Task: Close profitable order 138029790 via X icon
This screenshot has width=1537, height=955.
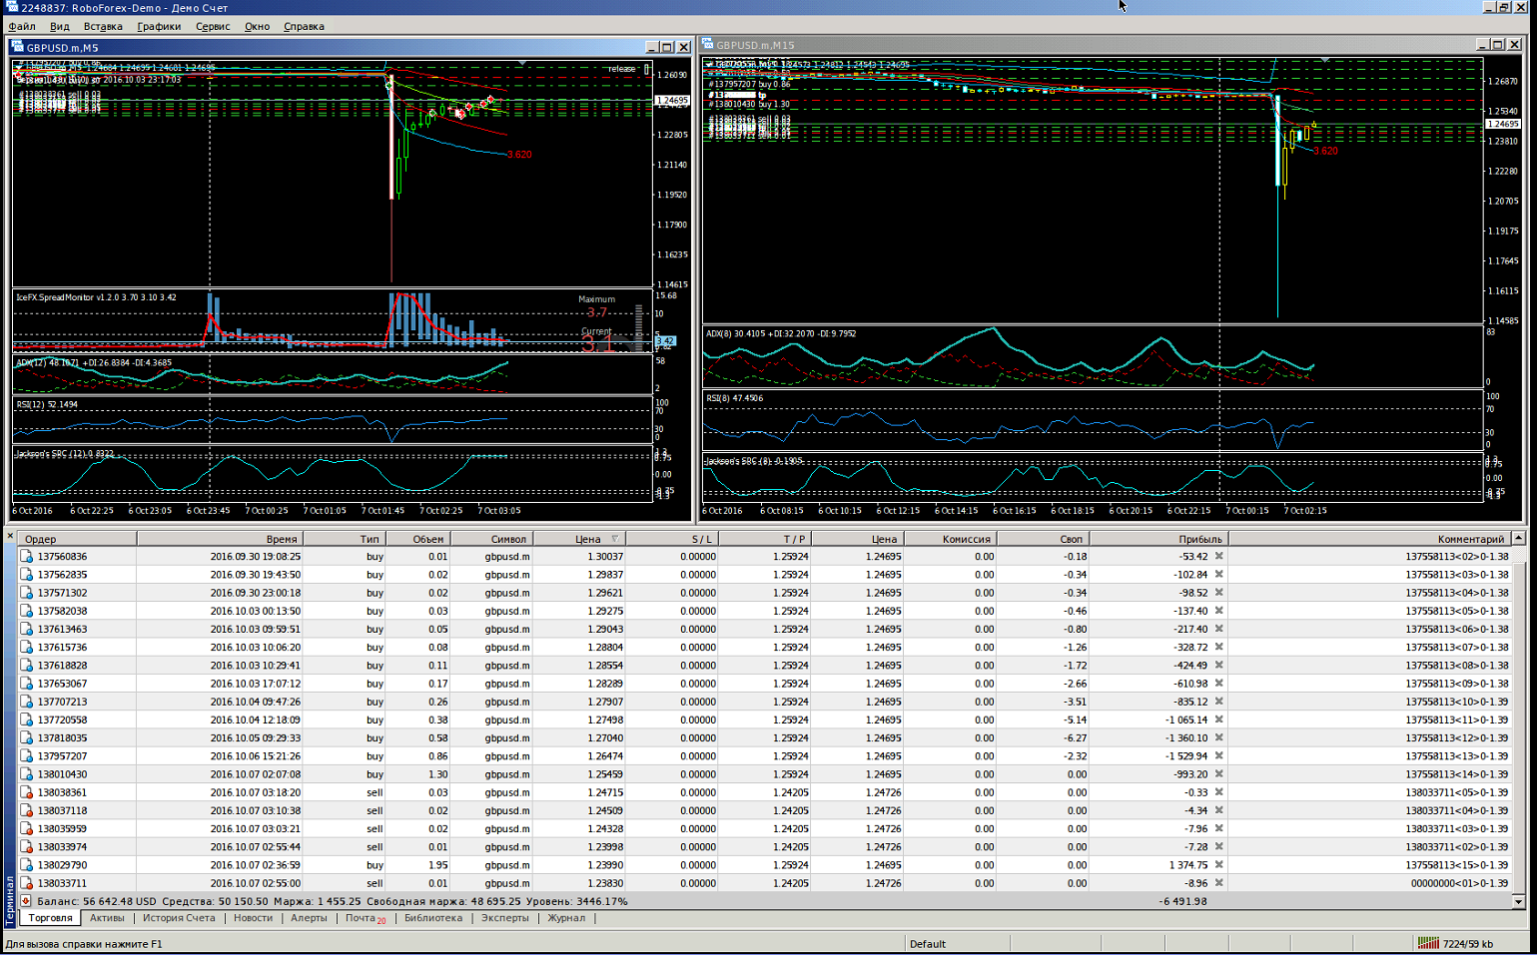Action: pos(1218,865)
